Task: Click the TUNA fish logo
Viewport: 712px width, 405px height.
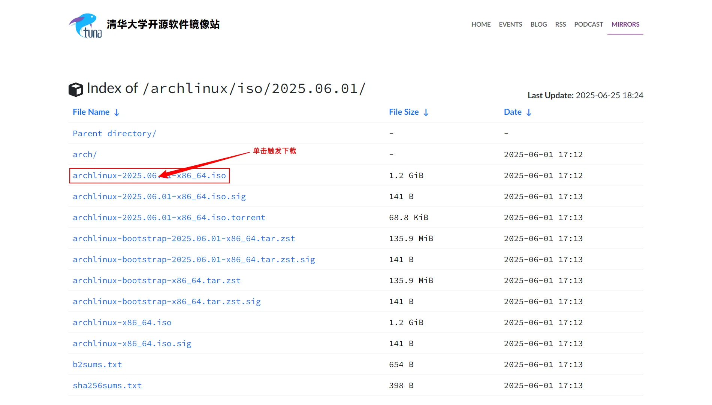Action: pyautogui.click(x=85, y=25)
